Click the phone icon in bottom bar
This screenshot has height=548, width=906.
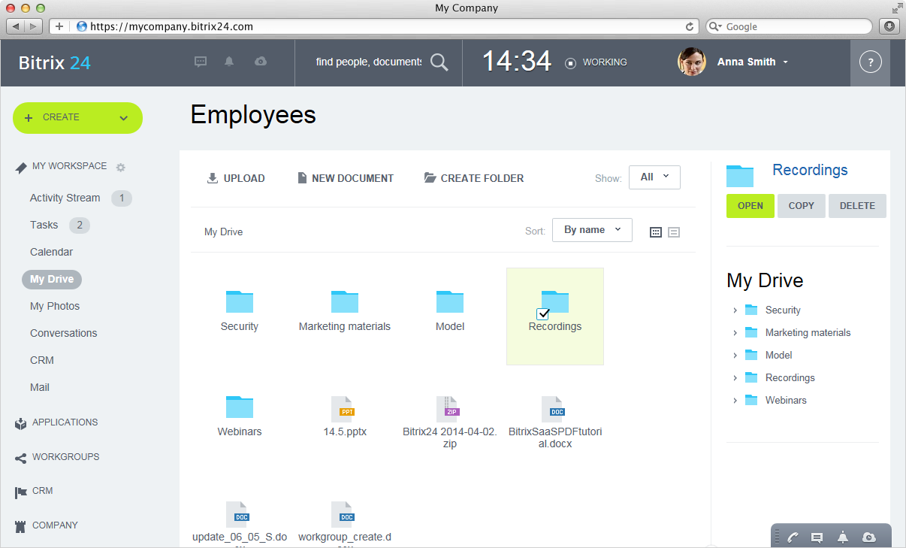point(793,537)
